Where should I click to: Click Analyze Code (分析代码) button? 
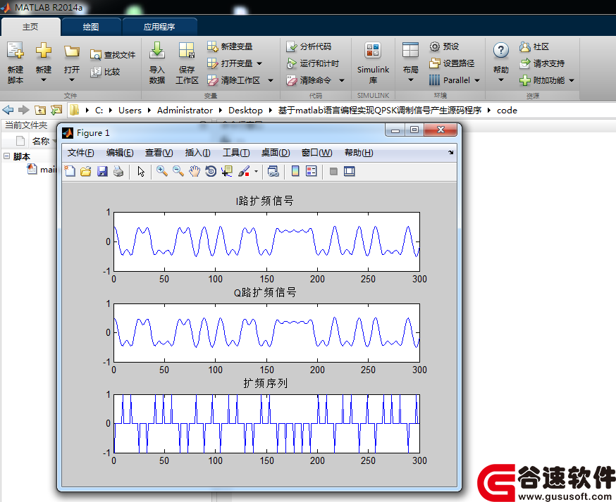pos(309,46)
